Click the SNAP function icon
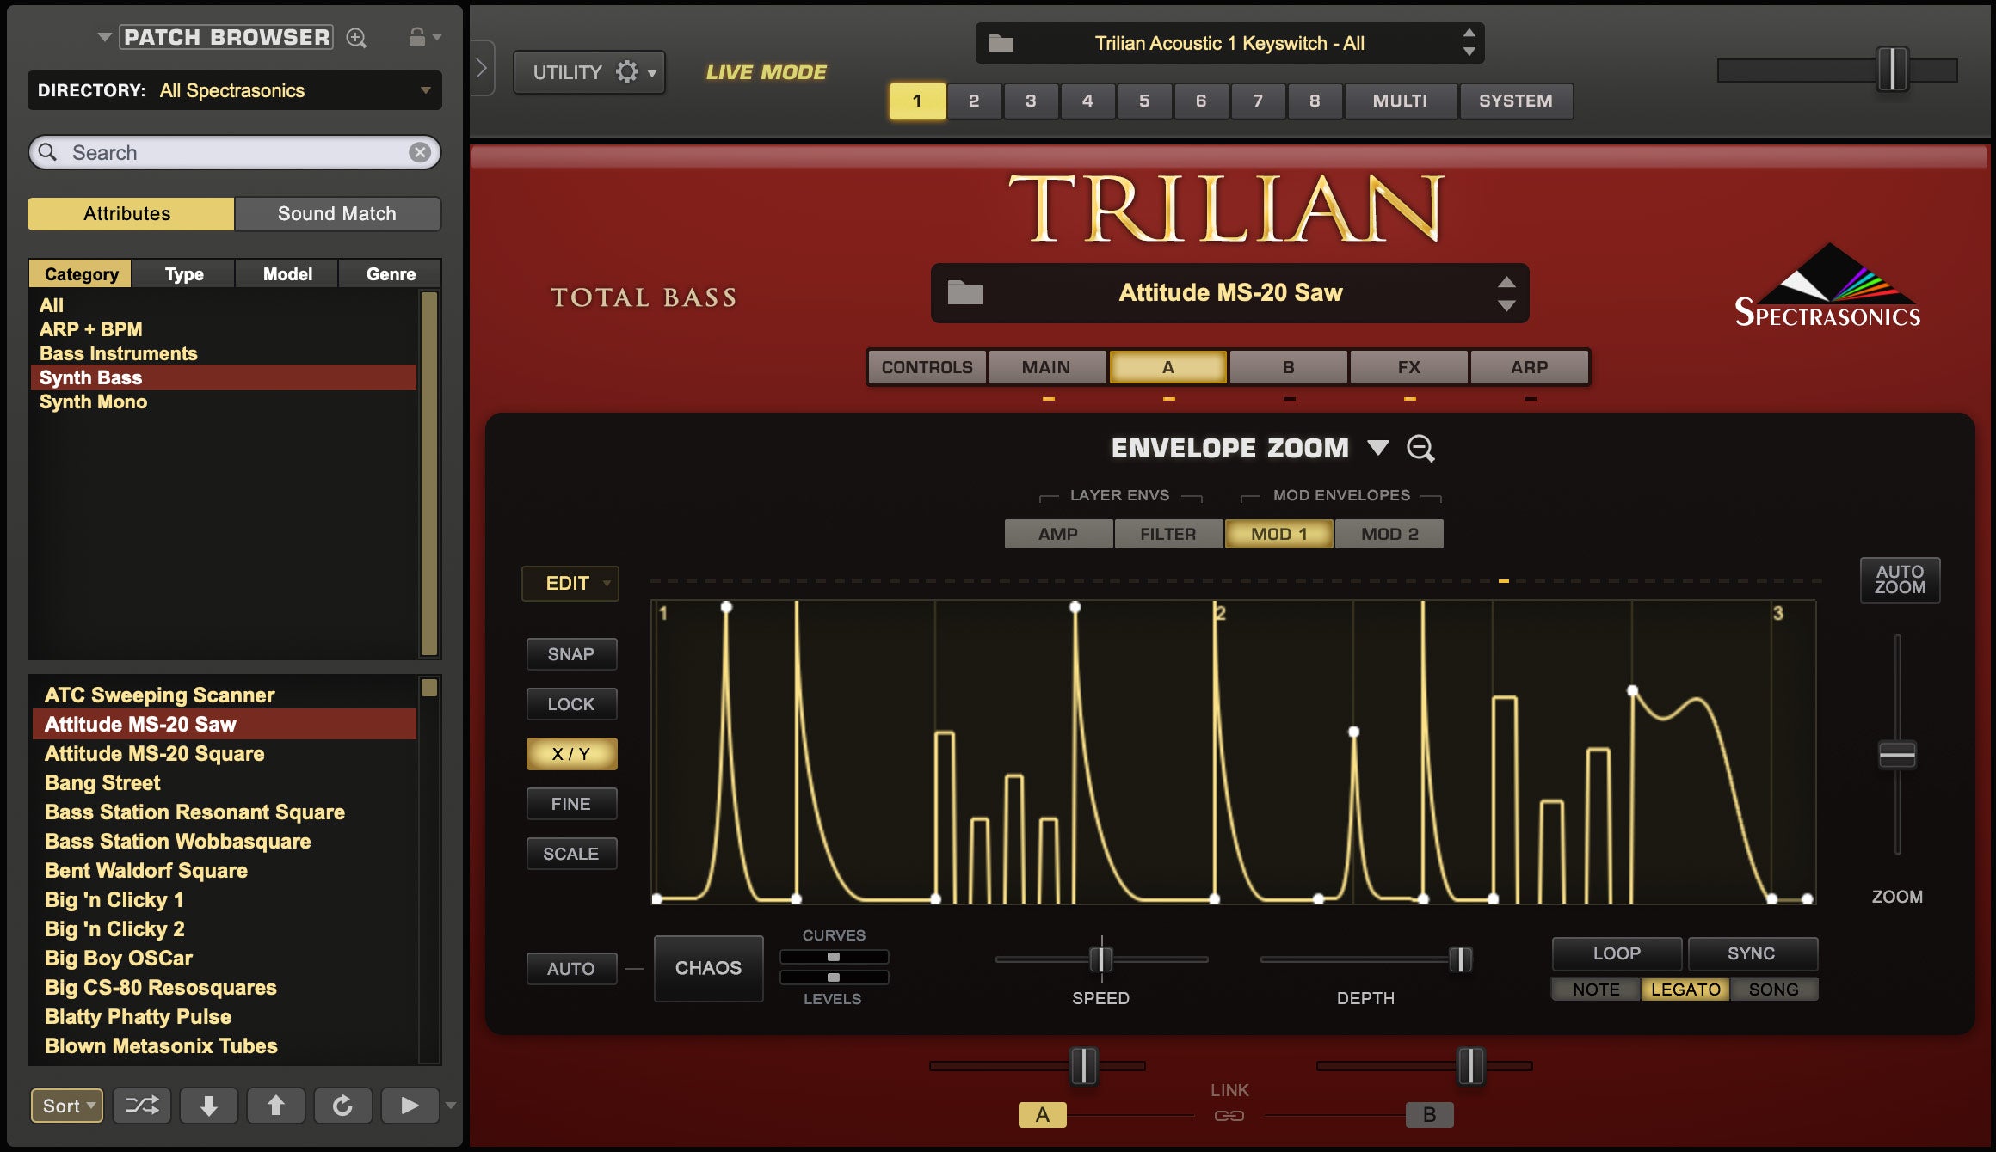This screenshot has width=1996, height=1152. coord(570,652)
